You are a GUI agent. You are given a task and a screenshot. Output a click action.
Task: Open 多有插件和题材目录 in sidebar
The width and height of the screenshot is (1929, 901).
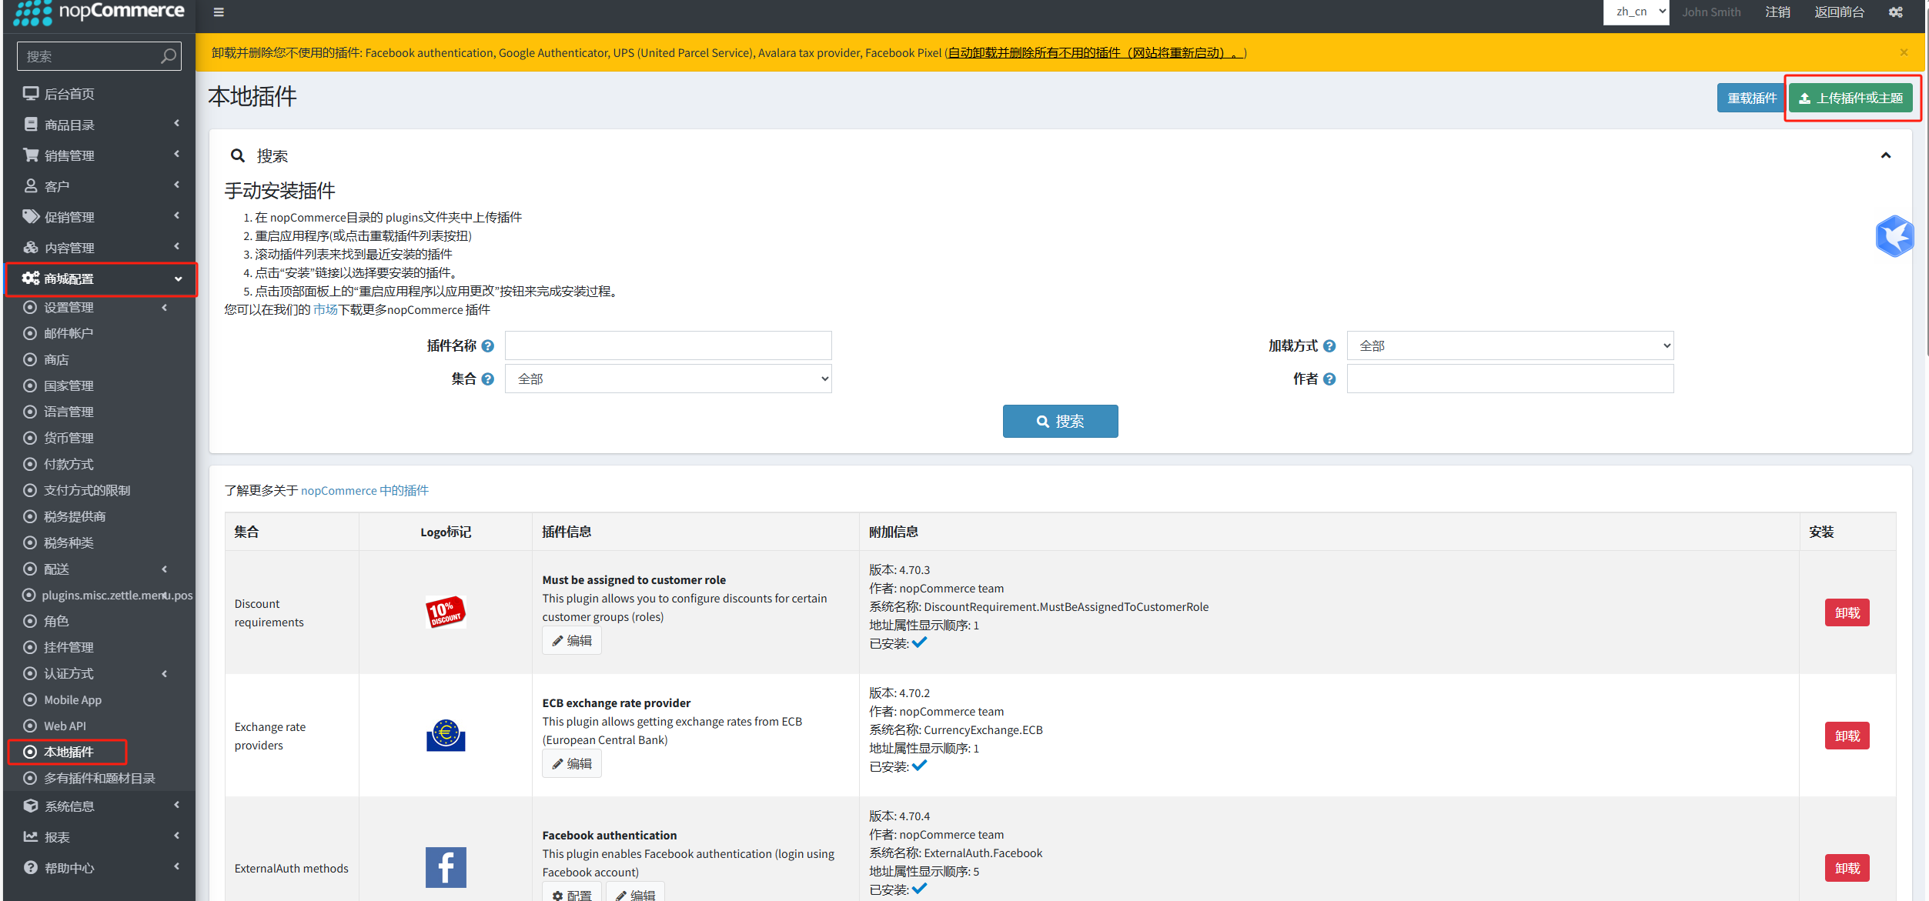click(x=99, y=778)
